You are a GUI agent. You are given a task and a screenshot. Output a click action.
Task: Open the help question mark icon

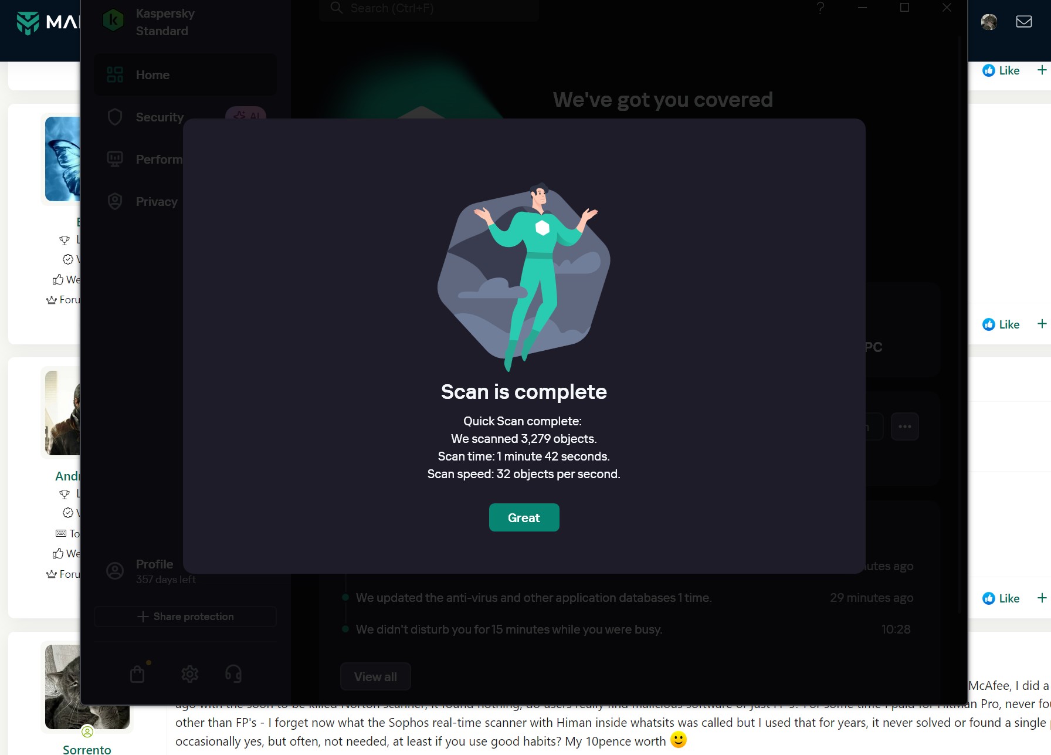point(821,8)
